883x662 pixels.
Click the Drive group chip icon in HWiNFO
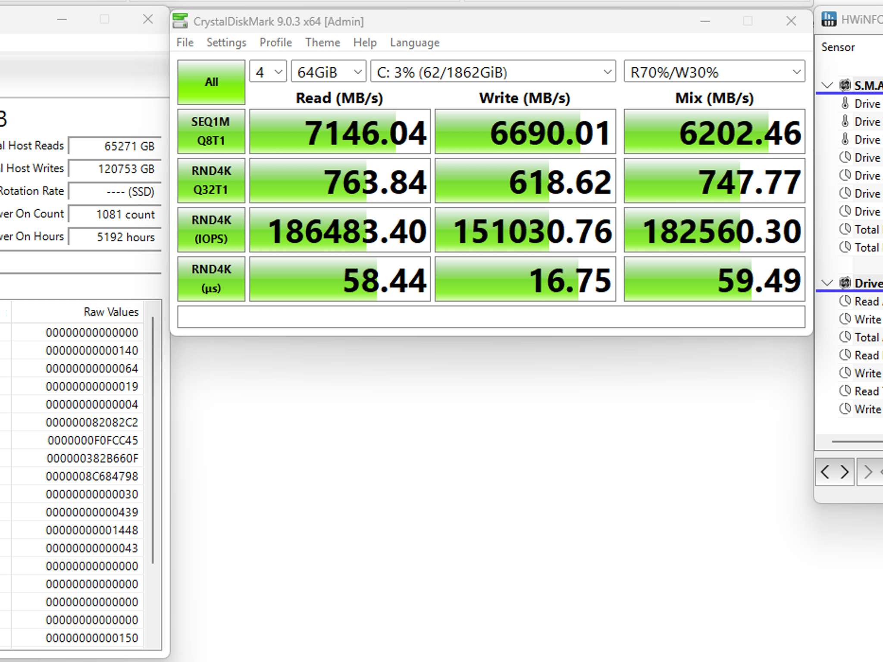(x=845, y=283)
